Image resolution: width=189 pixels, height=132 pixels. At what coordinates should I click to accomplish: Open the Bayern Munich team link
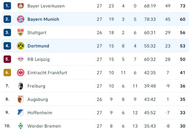(43, 19)
